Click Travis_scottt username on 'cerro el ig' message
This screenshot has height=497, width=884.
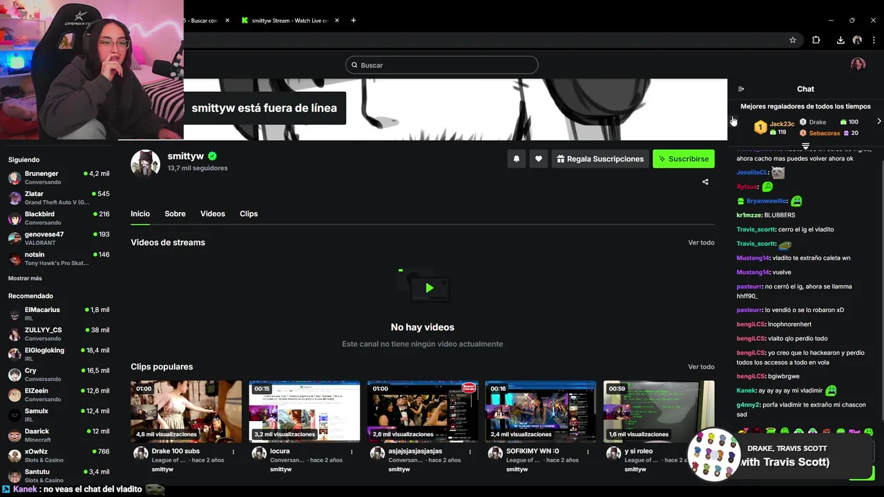(756, 229)
